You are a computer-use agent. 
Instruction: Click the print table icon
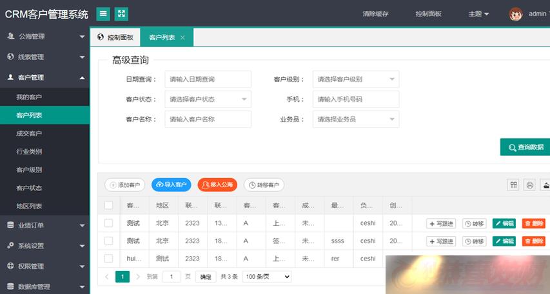click(529, 185)
